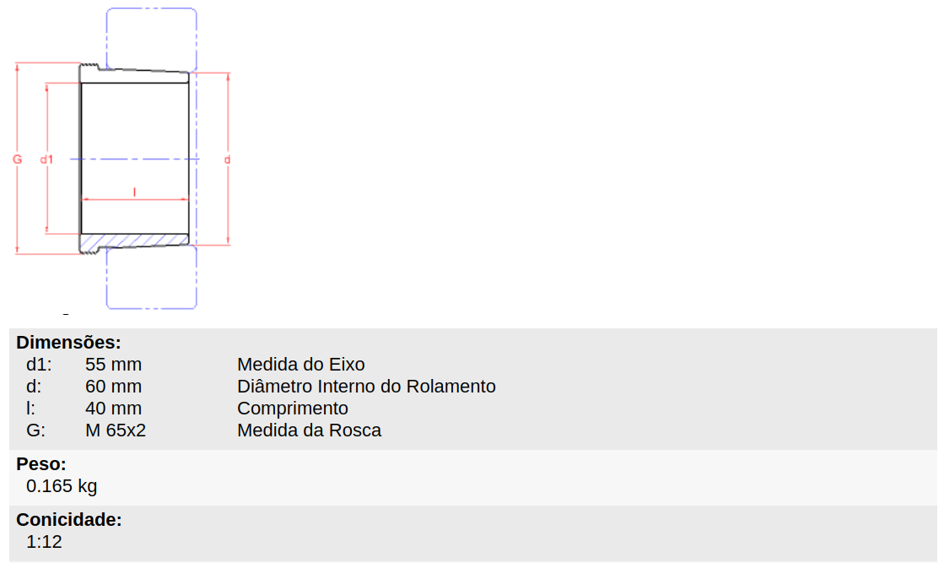The width and height of the screenshot is (939, 563).
Task: Click the d1 dimension label in drawing
Action: click(x=46, y=160)
